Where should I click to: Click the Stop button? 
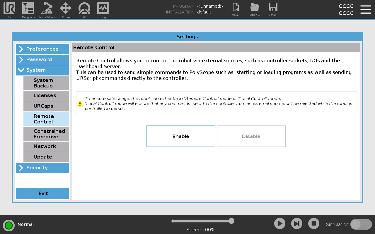314,224
